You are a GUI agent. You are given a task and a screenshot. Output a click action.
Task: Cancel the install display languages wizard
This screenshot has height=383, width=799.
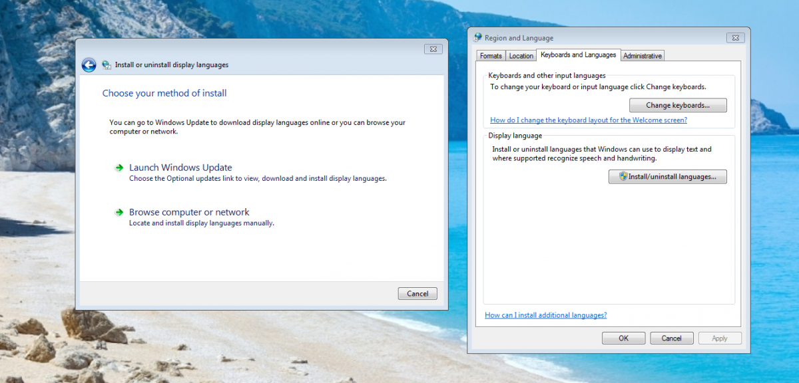pyautogui.click(x=417, y=293)
